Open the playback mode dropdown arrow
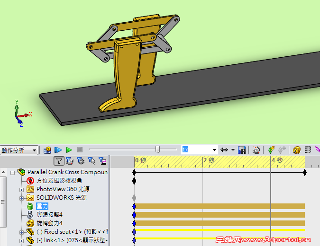320x246 pixels. point(233,150)
